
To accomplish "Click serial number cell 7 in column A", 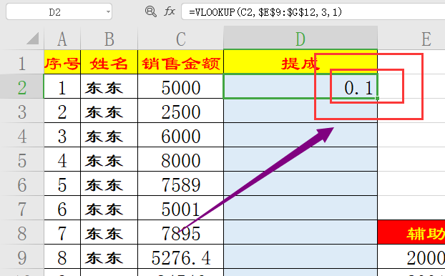I will (62, 232).
